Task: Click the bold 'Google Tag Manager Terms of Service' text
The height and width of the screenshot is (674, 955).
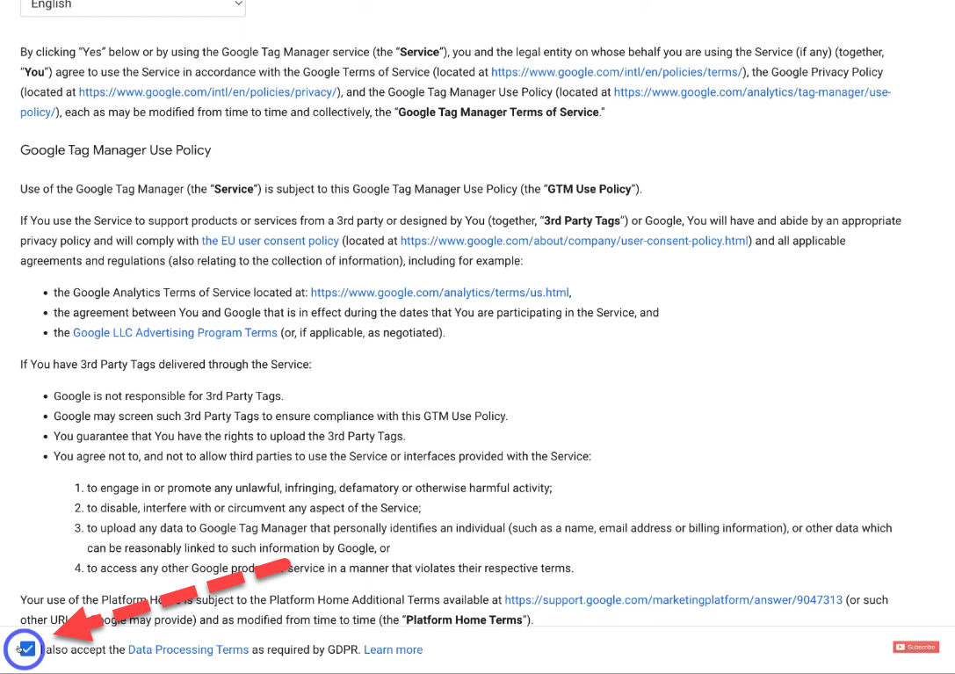Action: (x=498, y=112)
